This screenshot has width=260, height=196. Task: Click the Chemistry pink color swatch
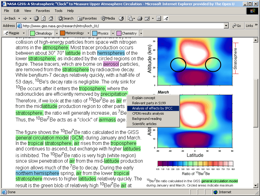118,33
